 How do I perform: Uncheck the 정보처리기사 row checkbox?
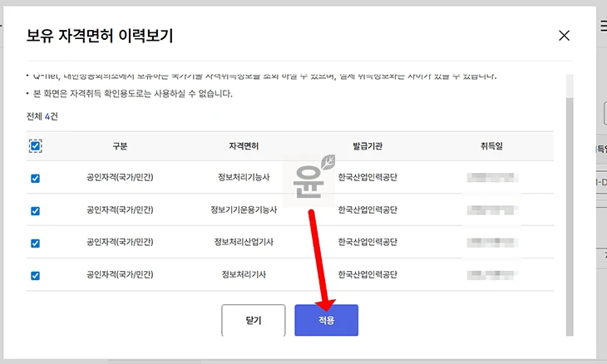(35, 276)
